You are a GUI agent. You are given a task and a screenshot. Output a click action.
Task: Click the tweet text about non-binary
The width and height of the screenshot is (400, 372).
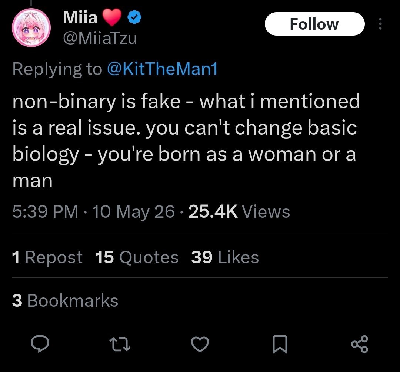pyautogui.click(x=186, y=141)
